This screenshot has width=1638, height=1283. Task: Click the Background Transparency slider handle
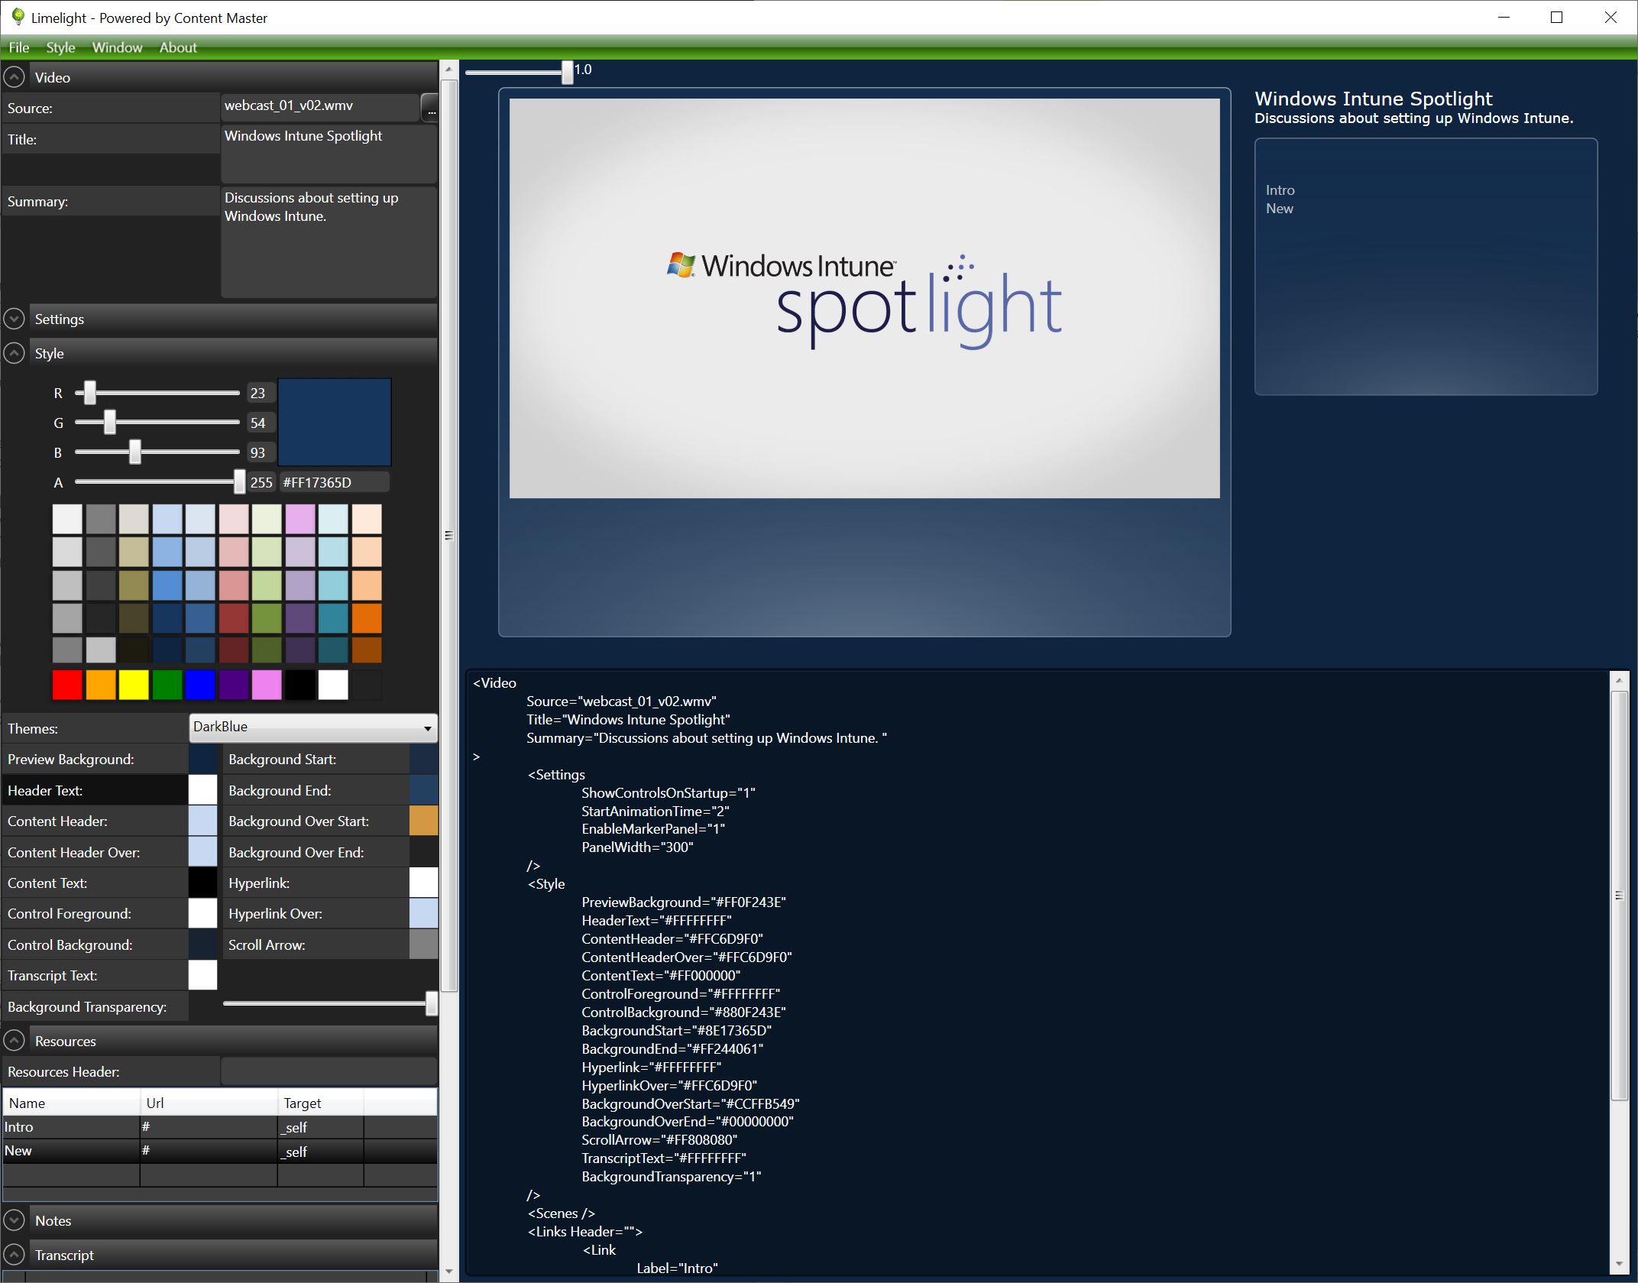point(431,1004)
